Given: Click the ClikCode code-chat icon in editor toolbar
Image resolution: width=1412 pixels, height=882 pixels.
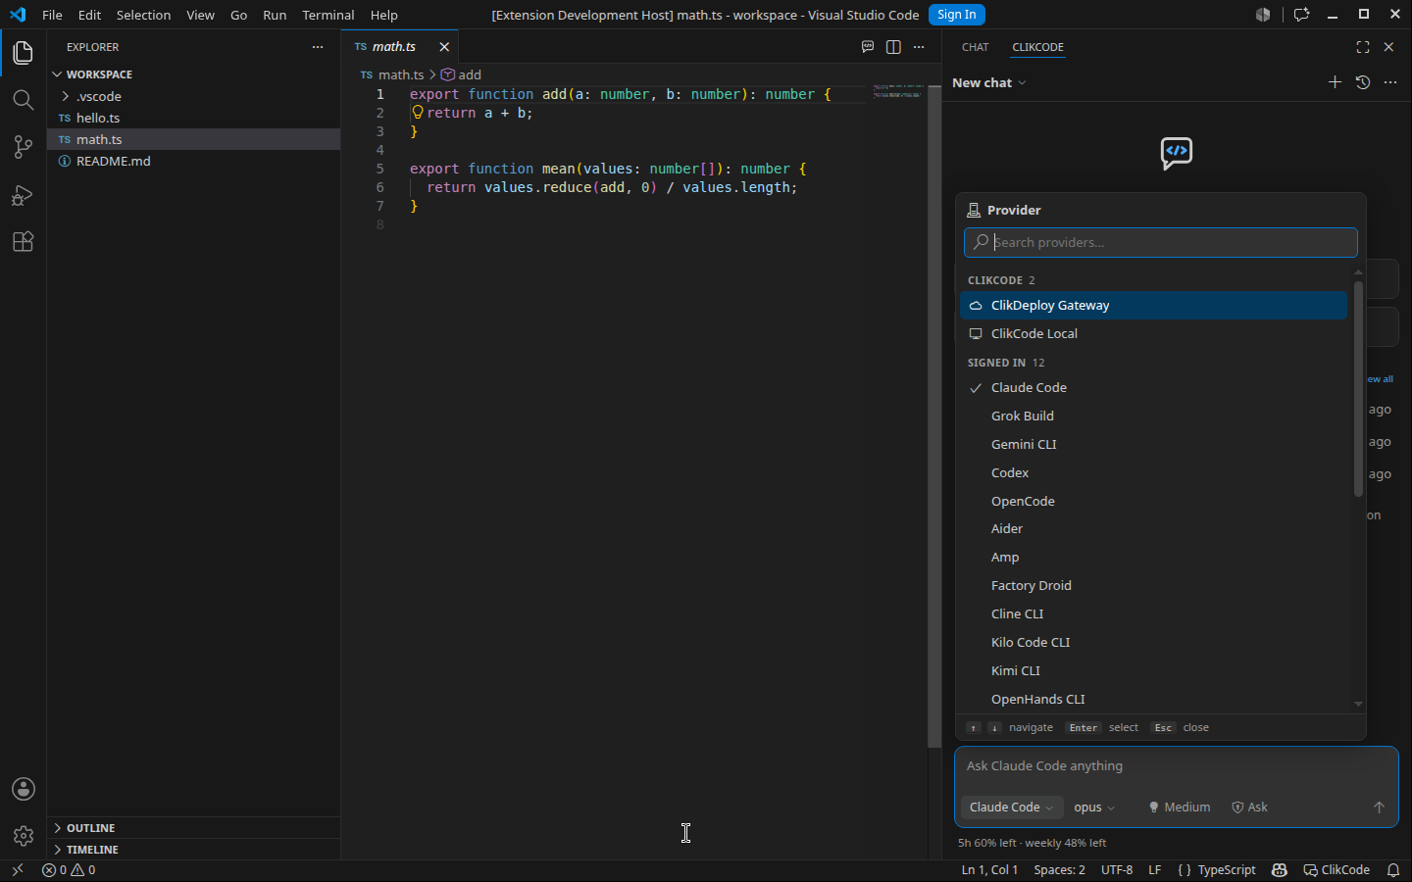Looking at the screenshot, I should pos(868,47).
